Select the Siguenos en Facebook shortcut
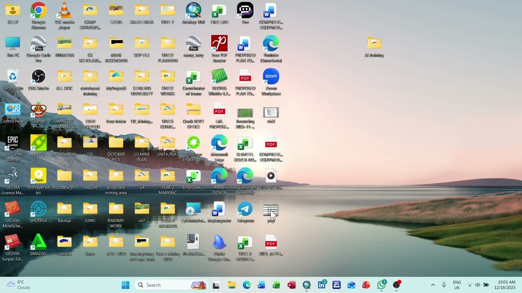 (x=245, y=181)
